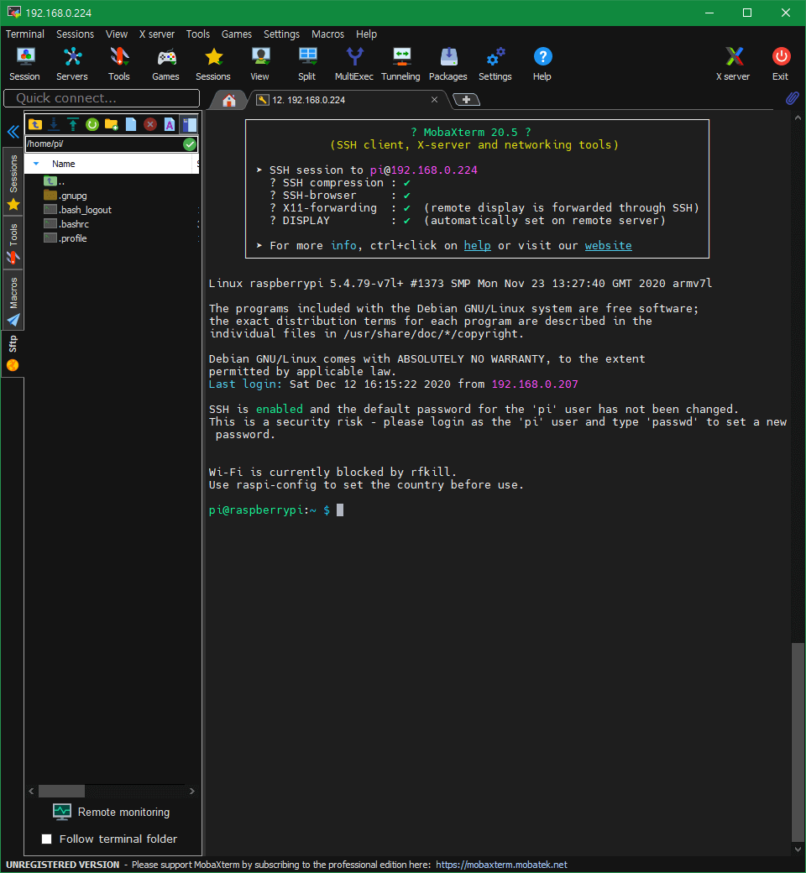Download selected files in SFTP toolbar
The width and height of the screenshot is (806, 873).
[54, 124]
